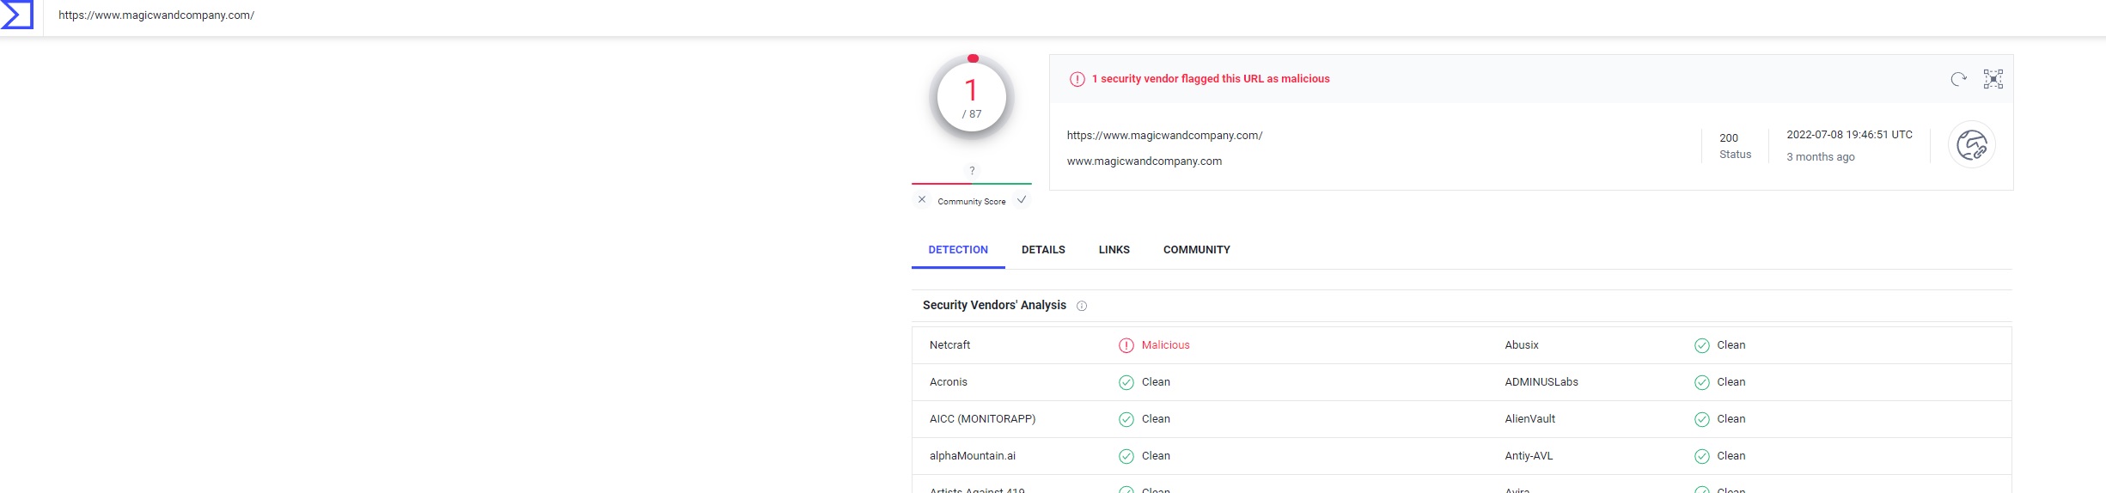Click the Netcraft Malicious warning icon
Image resolution: width=2106 pixels, height=493 pixels.
click(1126, 345)
